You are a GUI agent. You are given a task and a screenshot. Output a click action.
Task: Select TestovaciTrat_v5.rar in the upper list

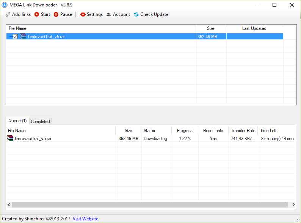[46, 37]
